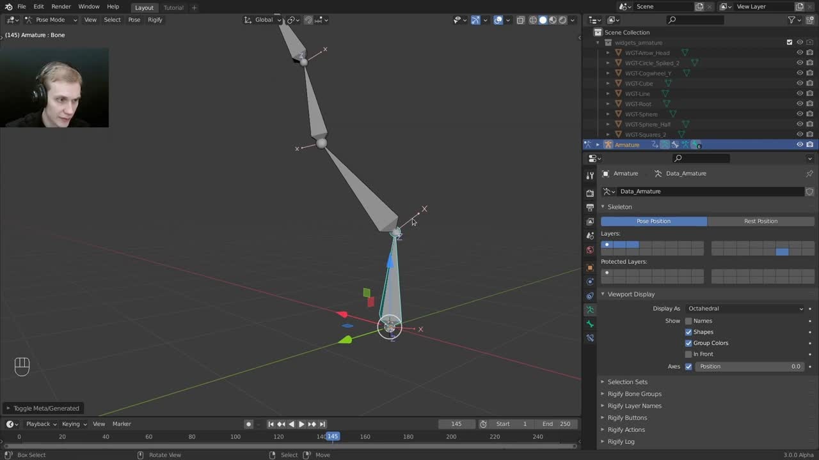Switch to the Object properties tab

pos(590,268)
